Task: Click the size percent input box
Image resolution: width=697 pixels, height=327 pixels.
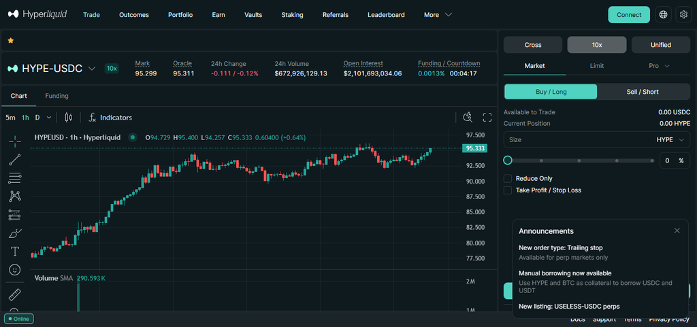Action: pos(675,160)
